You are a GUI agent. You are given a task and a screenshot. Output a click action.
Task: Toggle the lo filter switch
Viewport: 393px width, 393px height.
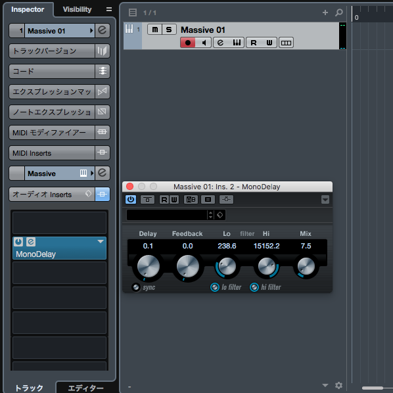click(x=215, y=287)
